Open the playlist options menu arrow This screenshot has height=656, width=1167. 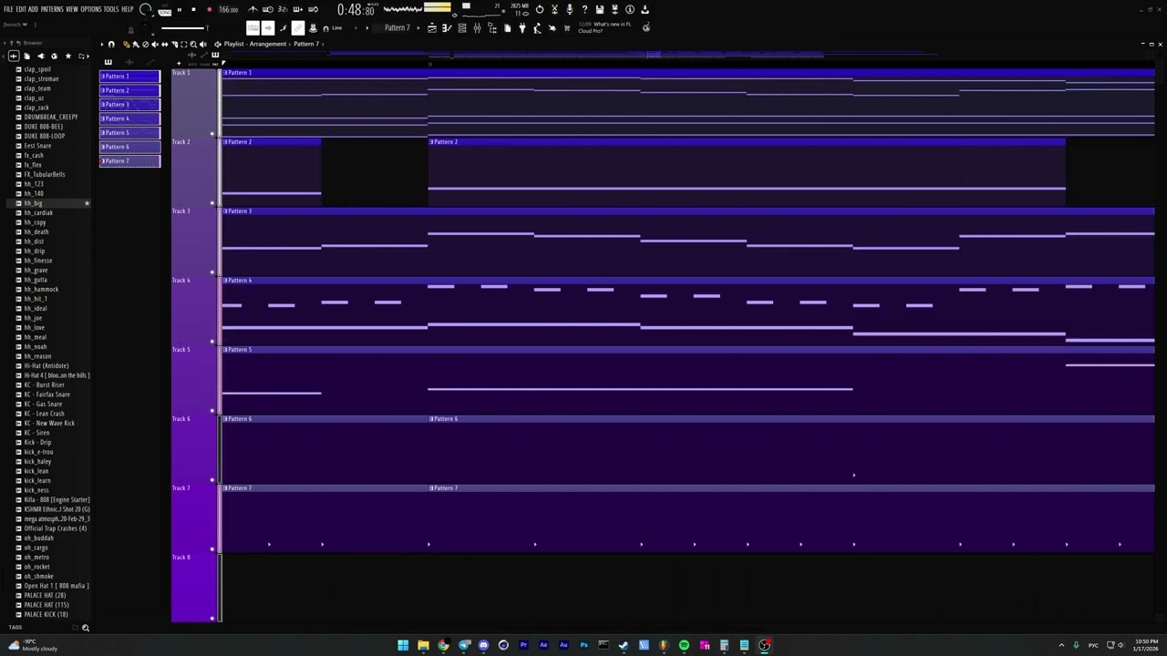coord(102,44)
